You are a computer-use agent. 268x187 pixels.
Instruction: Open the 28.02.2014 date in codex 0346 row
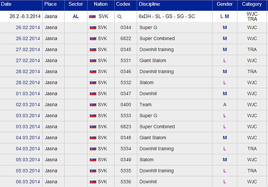click(x=28, y=71)
